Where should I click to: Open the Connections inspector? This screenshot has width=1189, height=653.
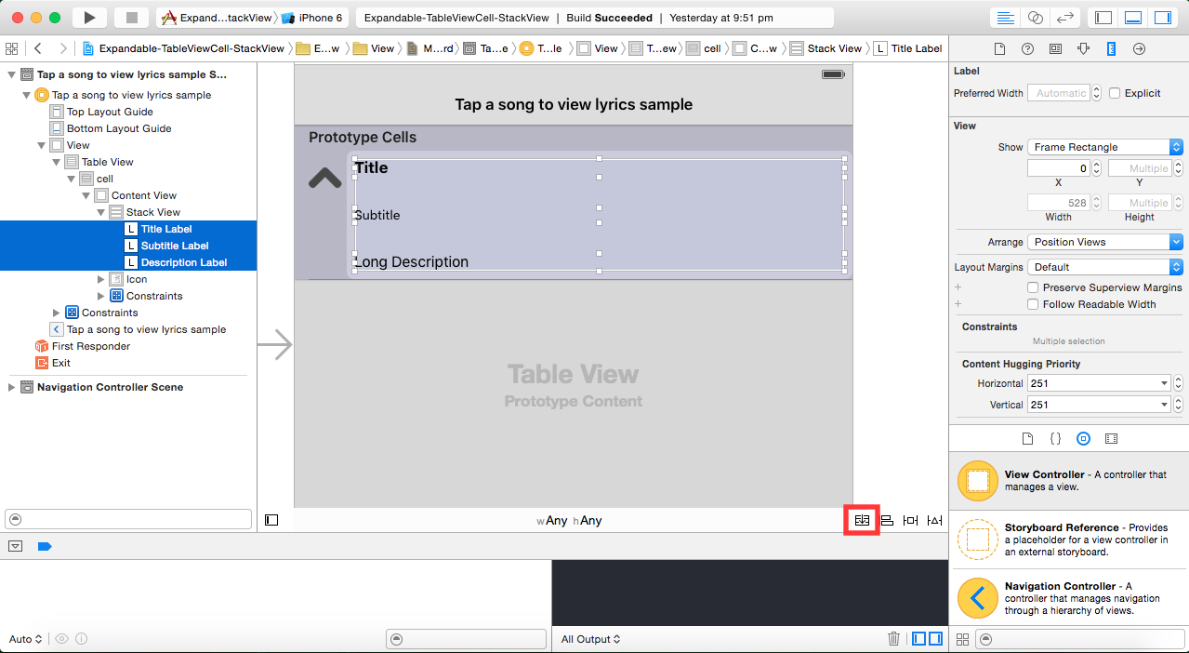1139,49
